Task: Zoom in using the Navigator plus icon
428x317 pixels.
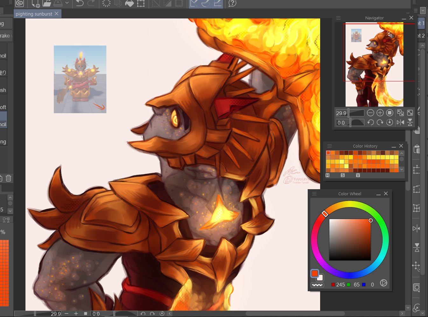Action: click(x=380, y=113)
